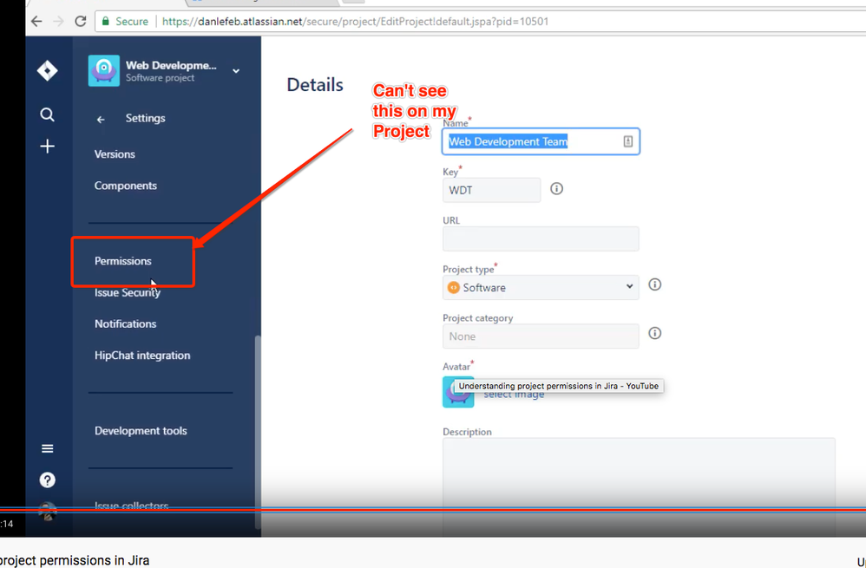Click the autofill icon inside Name field
The height and width of the screenshot is (568, 866).
[628, 141]
